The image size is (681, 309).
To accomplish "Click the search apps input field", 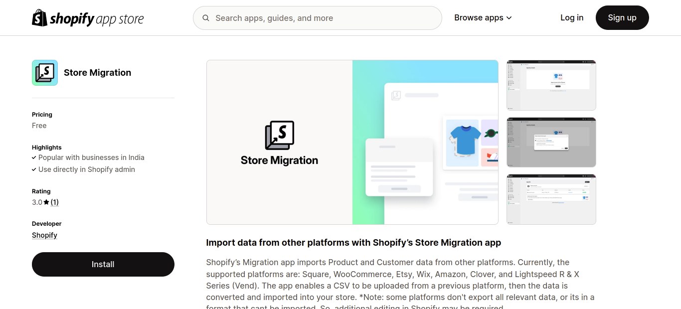I will (x=317, y=18).
